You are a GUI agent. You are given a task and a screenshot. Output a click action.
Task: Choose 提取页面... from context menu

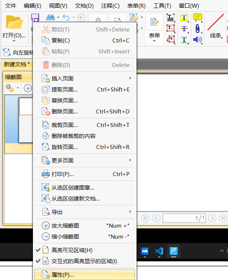[85, 89]
